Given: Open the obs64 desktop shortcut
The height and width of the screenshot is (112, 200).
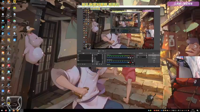Looking at the screenshot, I should pyautogui.click(x=9, y=15).
